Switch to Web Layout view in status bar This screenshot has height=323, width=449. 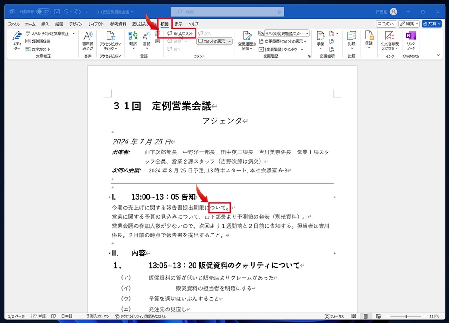(378, 316)
